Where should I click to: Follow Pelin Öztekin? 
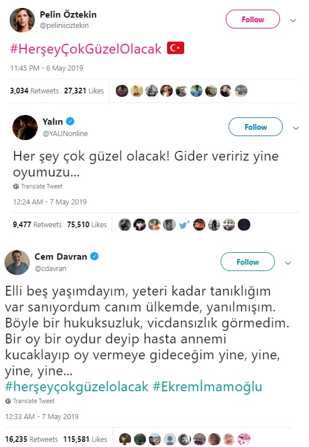(x=253, y=19)
